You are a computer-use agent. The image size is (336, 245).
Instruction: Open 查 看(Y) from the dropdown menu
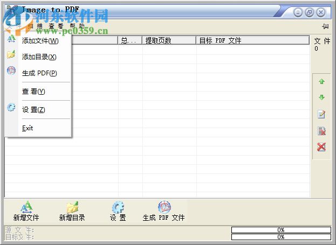33,92
